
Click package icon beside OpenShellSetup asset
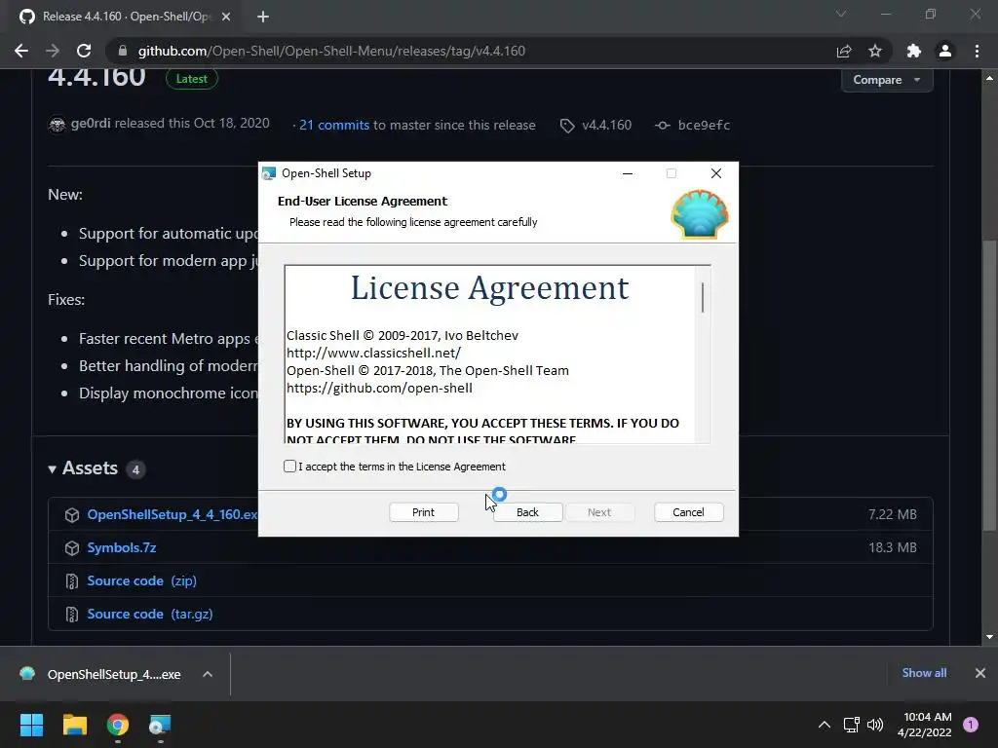pos(72,514)
